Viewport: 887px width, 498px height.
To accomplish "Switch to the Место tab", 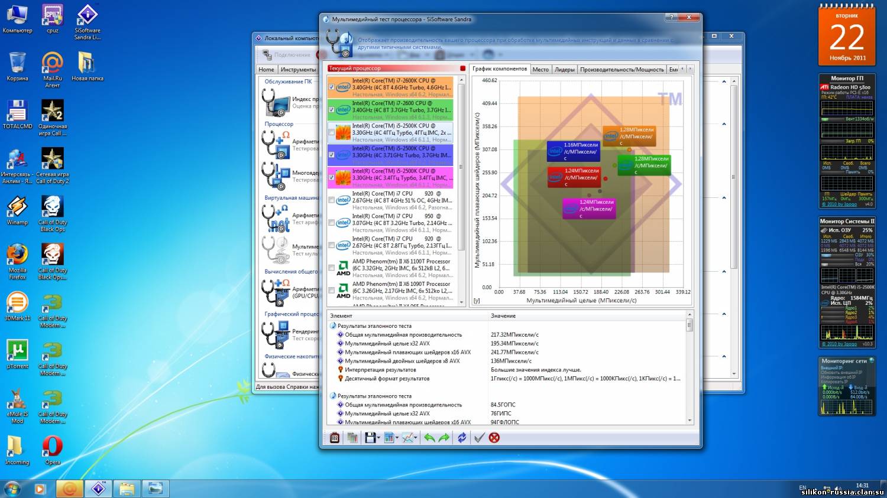I will [540, 70].
